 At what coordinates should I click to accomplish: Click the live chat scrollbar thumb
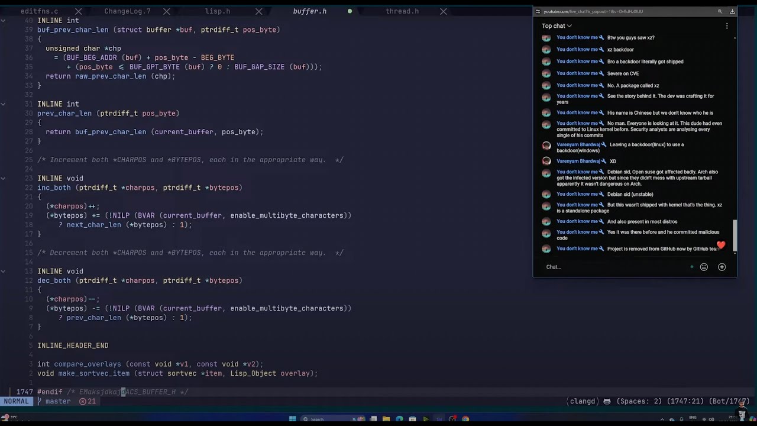click(x=735, y=235)
